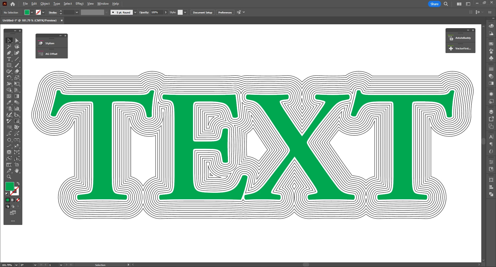Open the File menu
Viewport: 496px width, 267px height.
click(25, 4)
